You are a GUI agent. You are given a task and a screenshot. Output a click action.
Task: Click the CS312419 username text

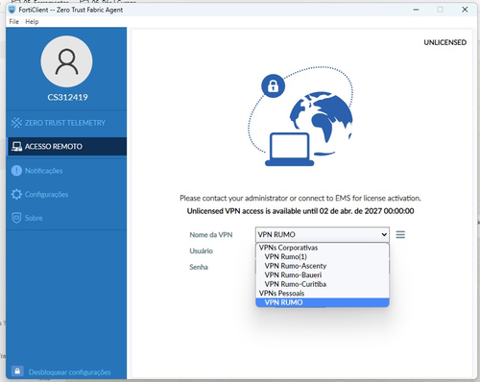pos(67,97)
